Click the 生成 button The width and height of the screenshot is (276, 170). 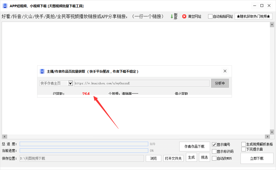[191, 157]
